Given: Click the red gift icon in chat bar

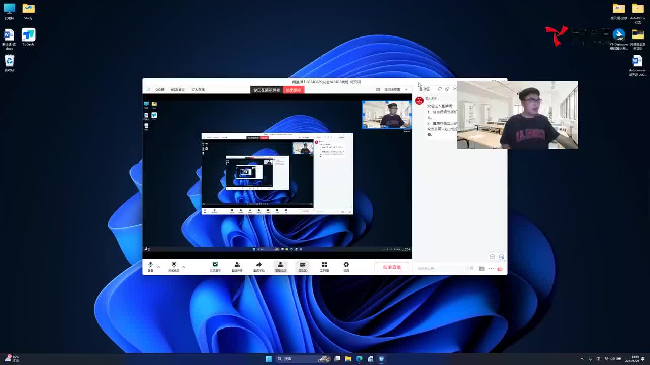Looking at the screenshot, I should coord(500,268).
